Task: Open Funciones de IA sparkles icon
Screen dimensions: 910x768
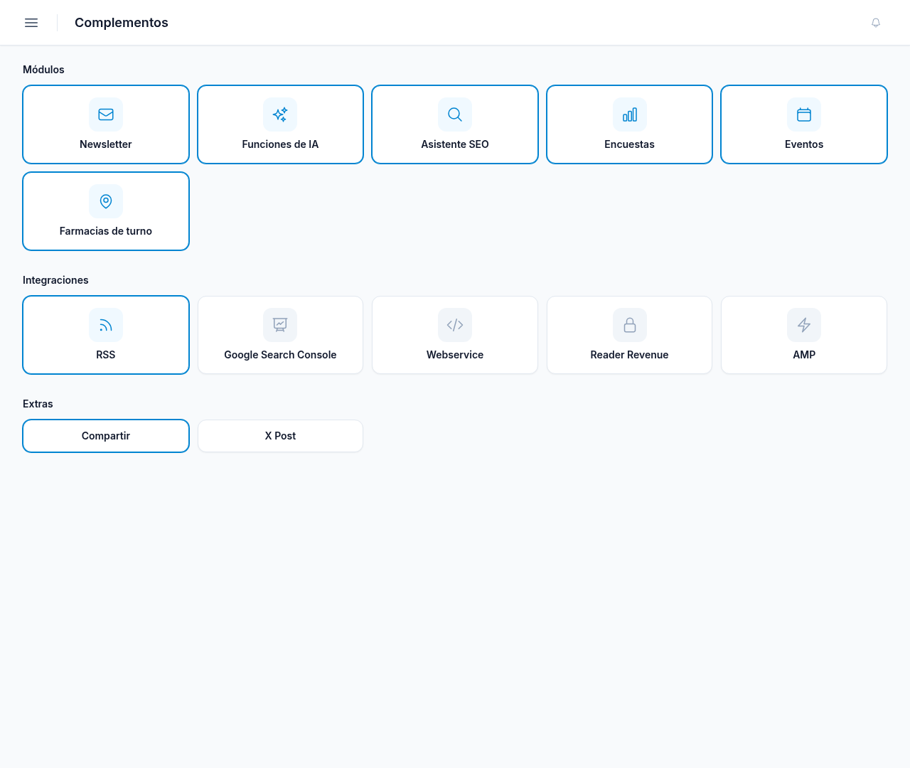Action: pyautogui.click(x=280, y=114)
